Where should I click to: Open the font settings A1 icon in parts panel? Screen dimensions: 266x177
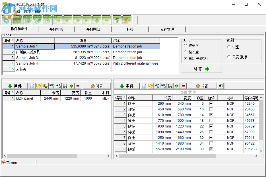coord(220,86)
